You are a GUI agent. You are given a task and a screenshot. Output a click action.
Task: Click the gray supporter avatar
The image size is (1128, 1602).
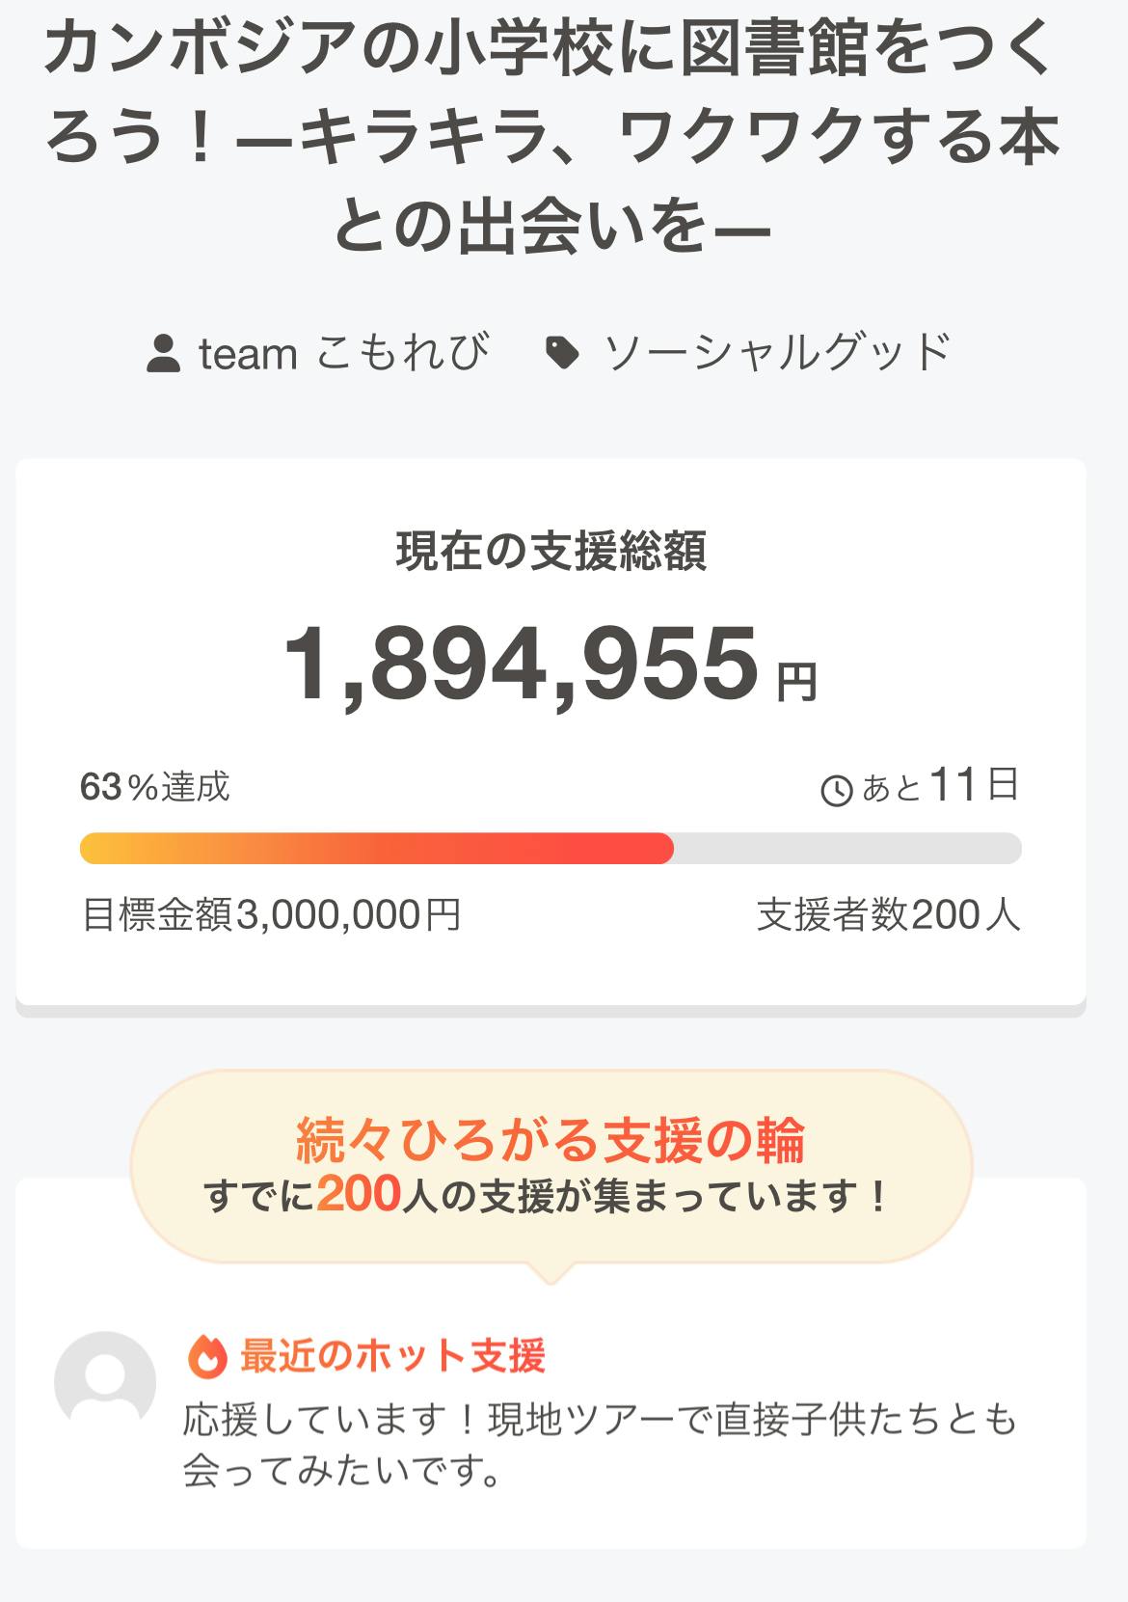[105, 1381]
